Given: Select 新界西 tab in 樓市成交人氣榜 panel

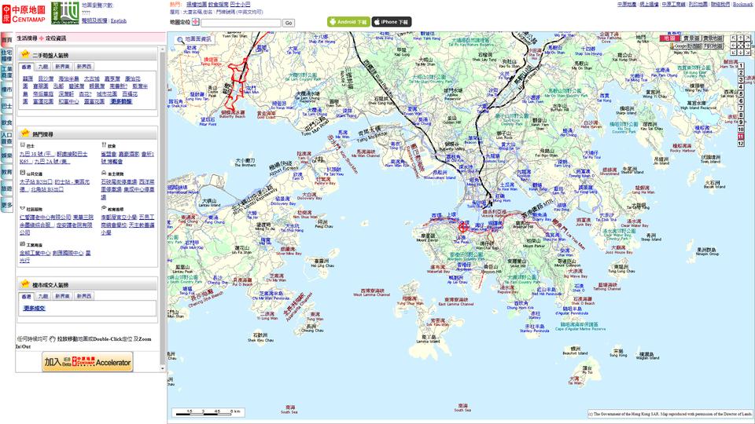Looking at the screenshot, I should [84, 296].
